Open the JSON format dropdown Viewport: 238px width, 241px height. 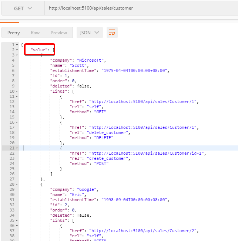(x=90, y=32)
